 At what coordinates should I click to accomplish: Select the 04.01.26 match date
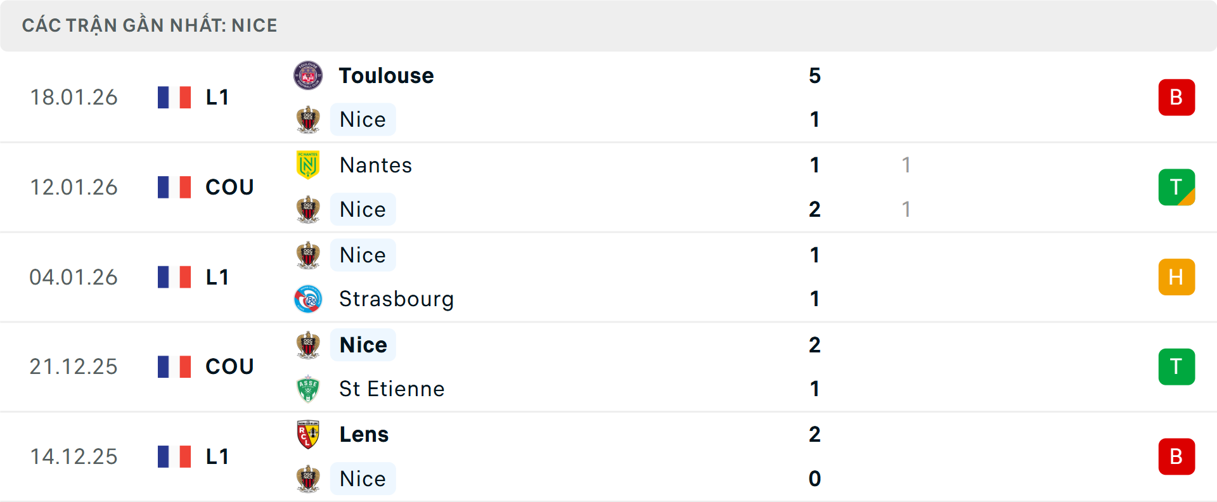[74, 278]
